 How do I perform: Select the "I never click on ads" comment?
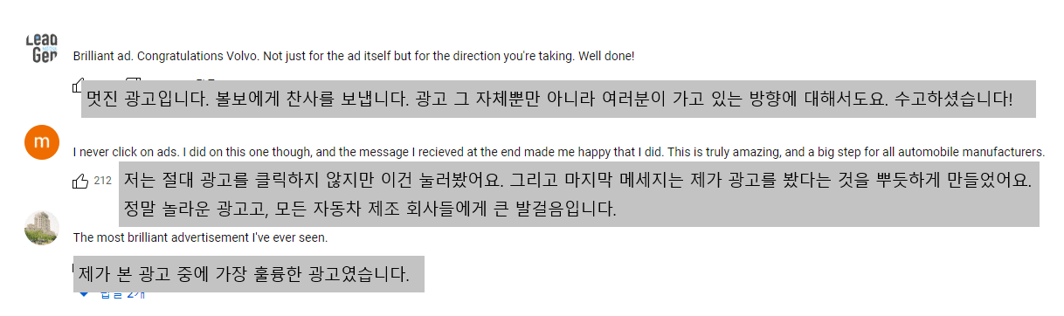559,151
